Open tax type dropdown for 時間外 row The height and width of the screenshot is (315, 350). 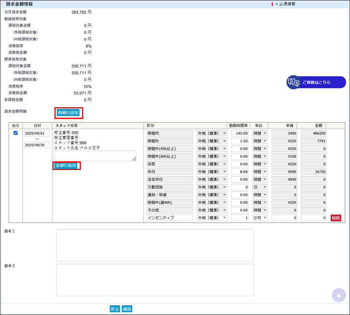[x=212, y=141]
